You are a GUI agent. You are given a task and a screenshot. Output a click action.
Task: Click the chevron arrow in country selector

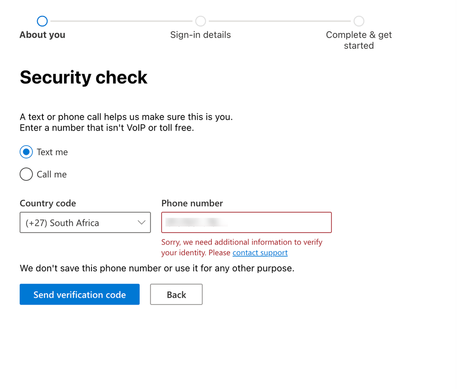coord(141,223)
